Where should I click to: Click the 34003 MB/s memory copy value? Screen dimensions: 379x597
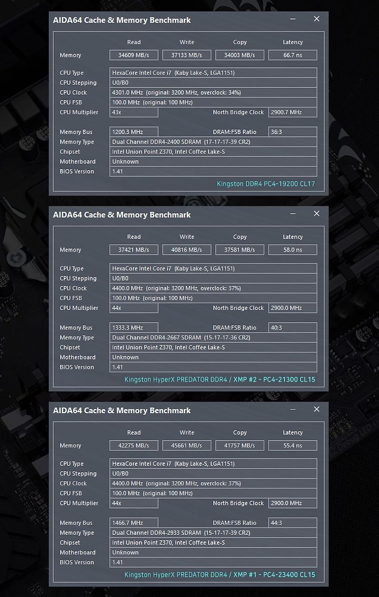(240, 55)
